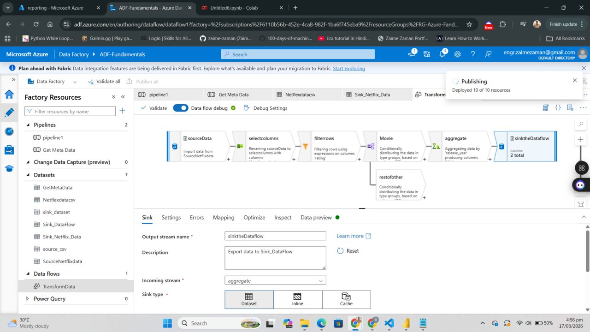
Task: Collapse the Datasets section
Action: (x=27, y=175)
